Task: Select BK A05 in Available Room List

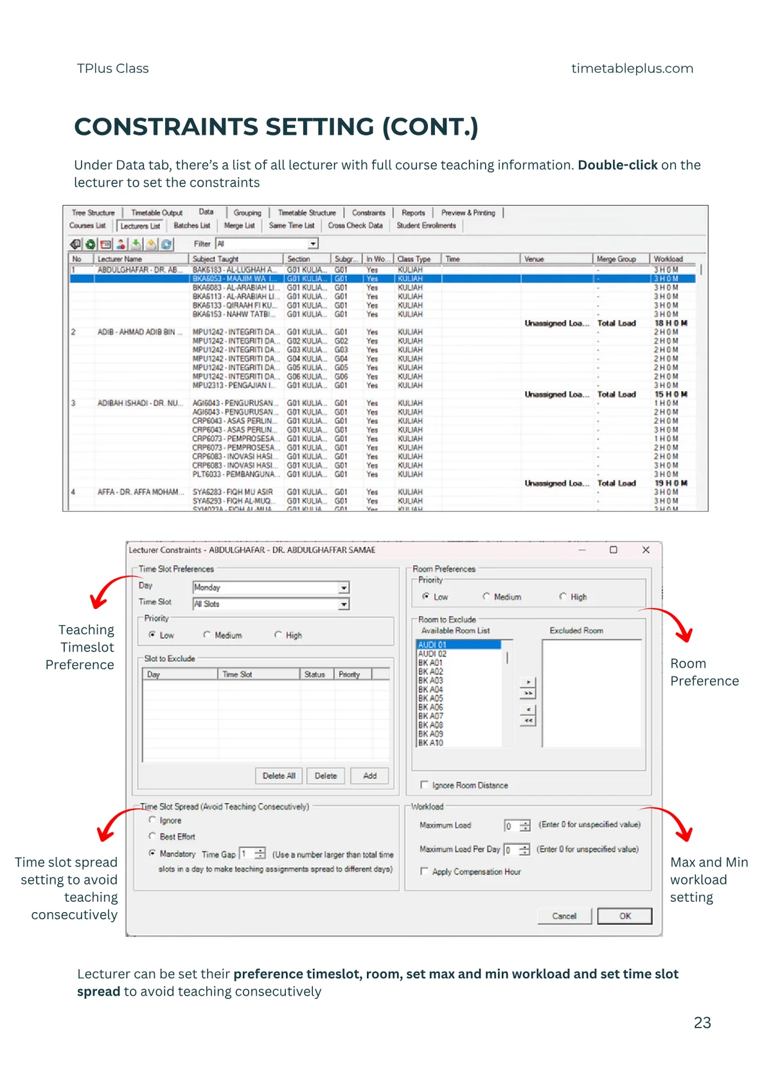Action: pos(458,698)
